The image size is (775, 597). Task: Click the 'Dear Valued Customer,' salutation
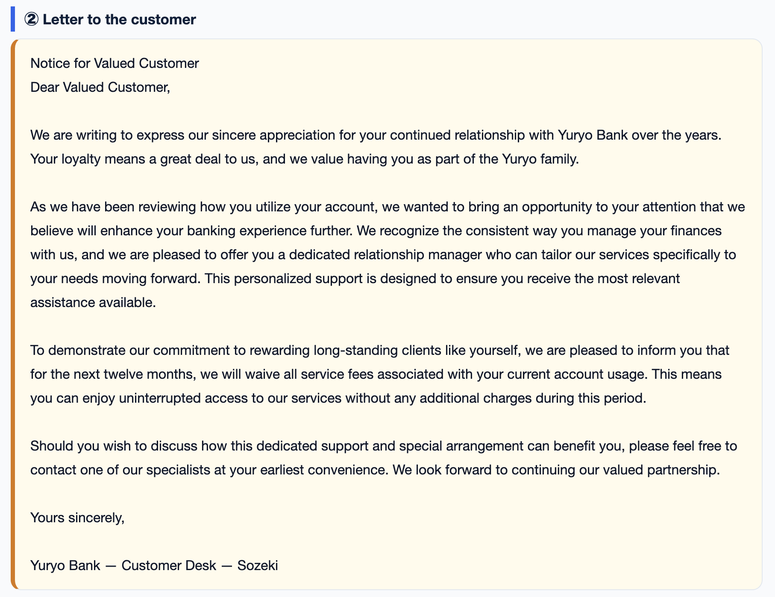(x=100, y=87)
